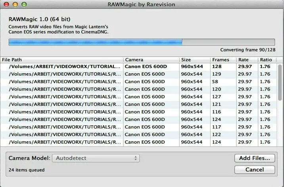Click the Add Files... button
Screen dimensions: 284x187
click(x=255, y=158)
